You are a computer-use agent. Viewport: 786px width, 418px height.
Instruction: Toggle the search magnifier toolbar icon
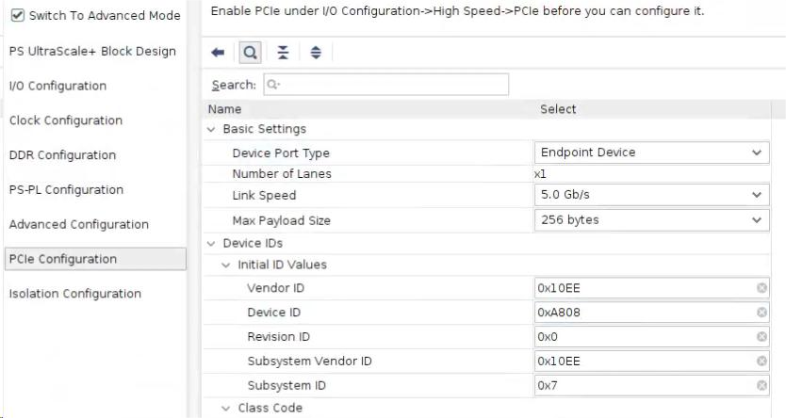[x=250, y=54]
